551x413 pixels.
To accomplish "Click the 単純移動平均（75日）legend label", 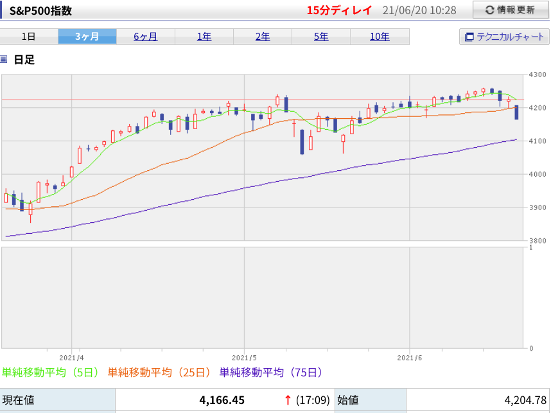I will point(271,373).
